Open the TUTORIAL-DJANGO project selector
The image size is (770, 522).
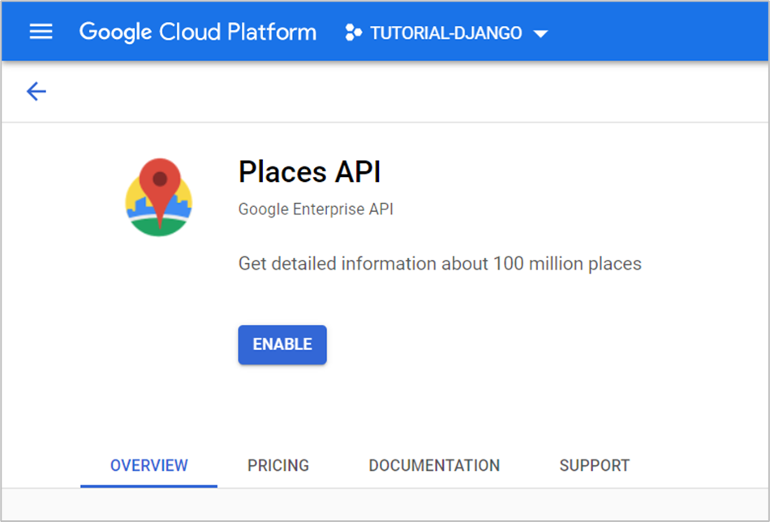446,33
